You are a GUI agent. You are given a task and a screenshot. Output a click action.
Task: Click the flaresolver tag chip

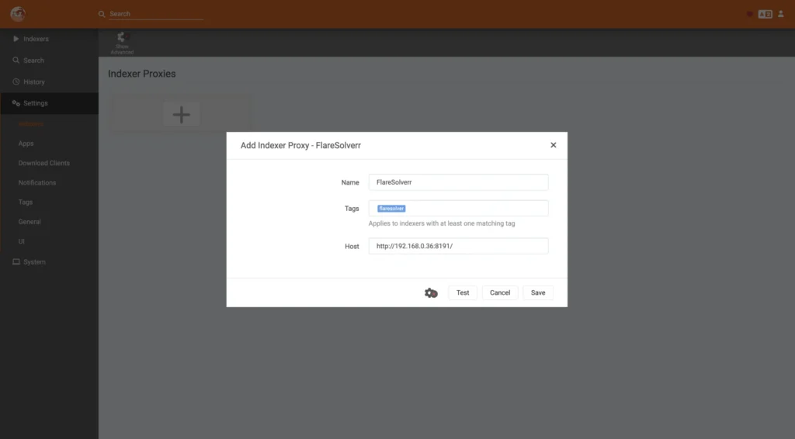click(x=391, y=209)
